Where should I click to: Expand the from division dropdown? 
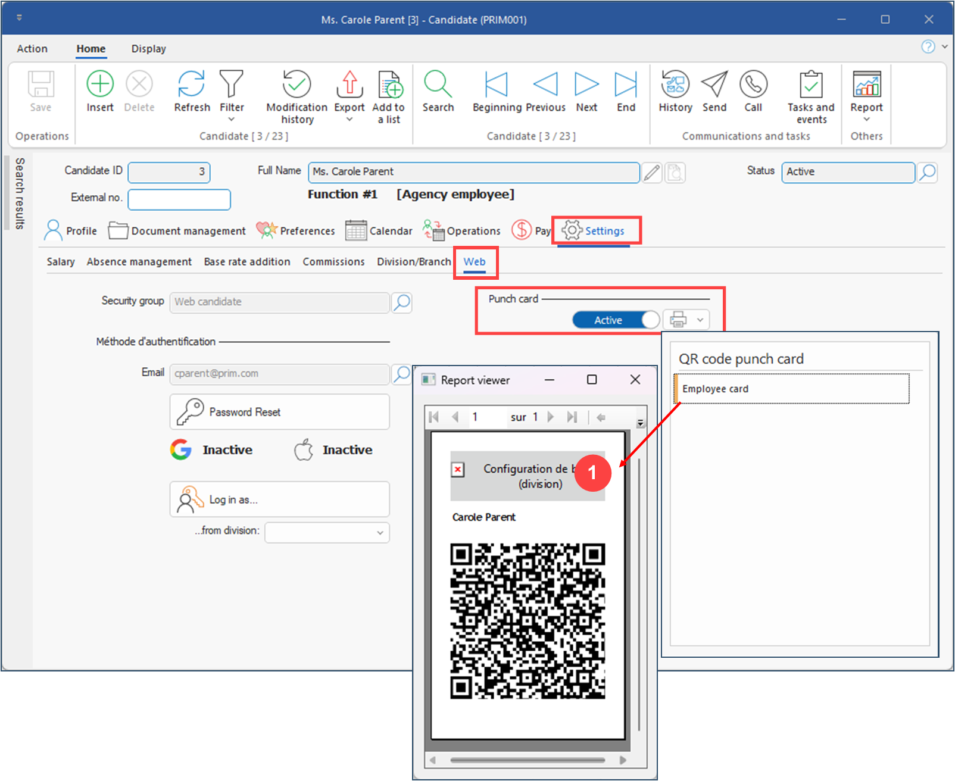[x=379, y=533]
